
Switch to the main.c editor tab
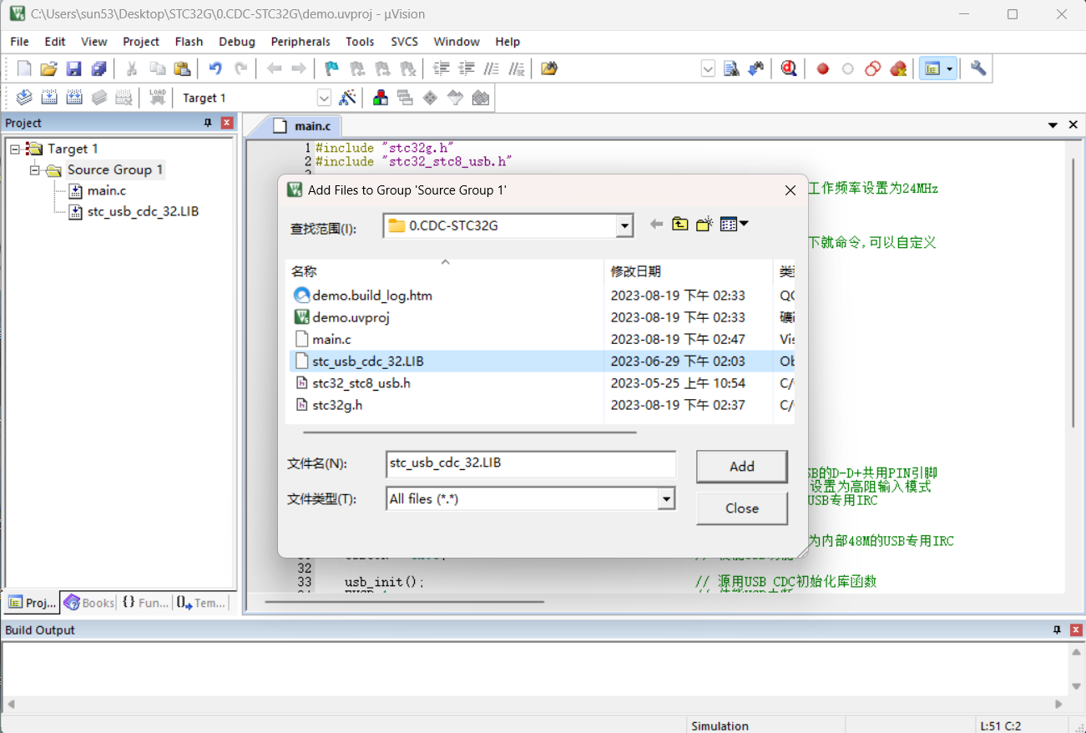point(305,126)
